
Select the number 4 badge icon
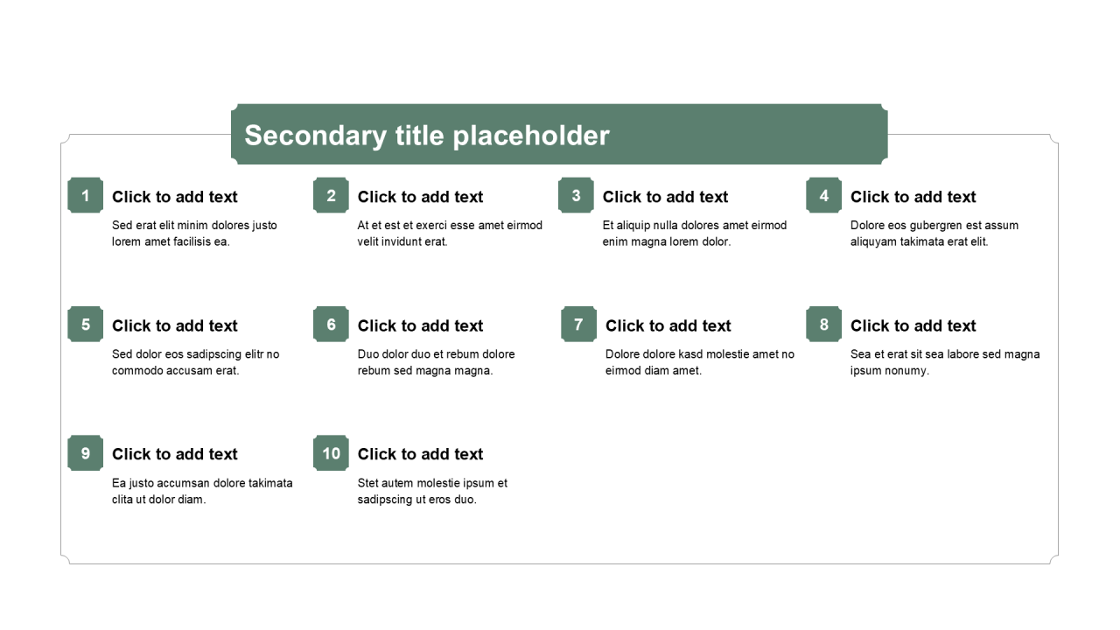(x=823, y=195)
